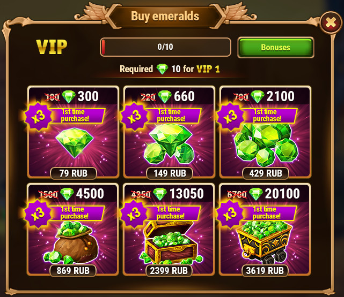
Task: Purchase the 149 RUB emerald pack
Action: click(x=170, y=173)
